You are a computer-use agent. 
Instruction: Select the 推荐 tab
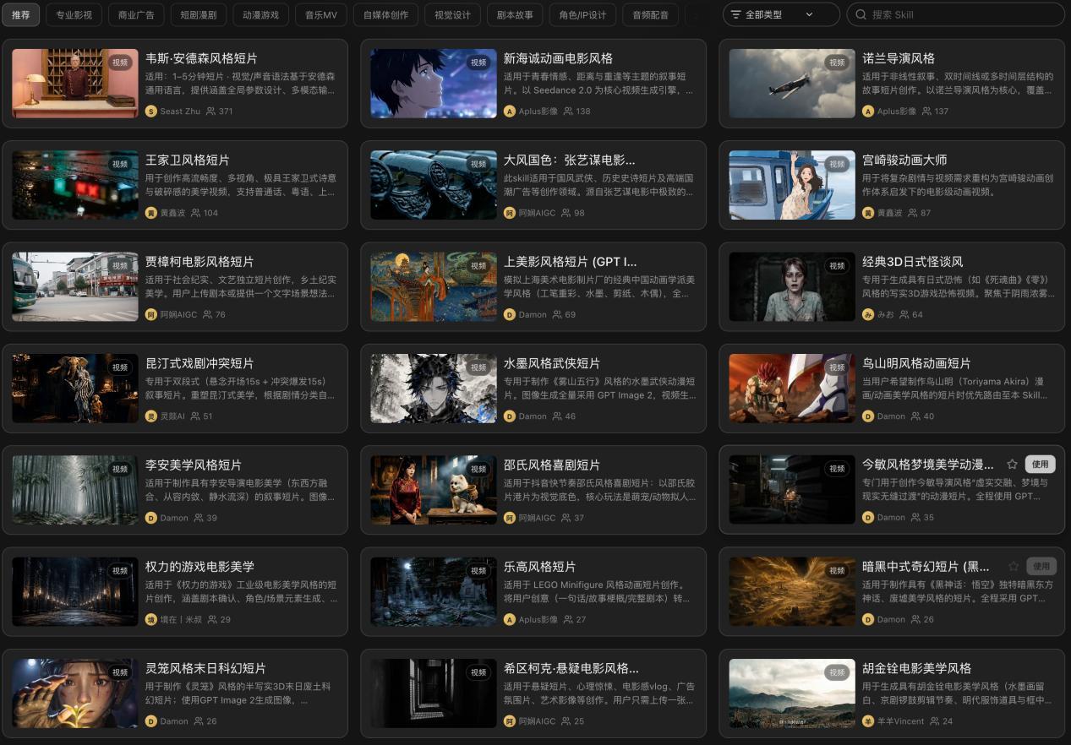pos(20,14)
